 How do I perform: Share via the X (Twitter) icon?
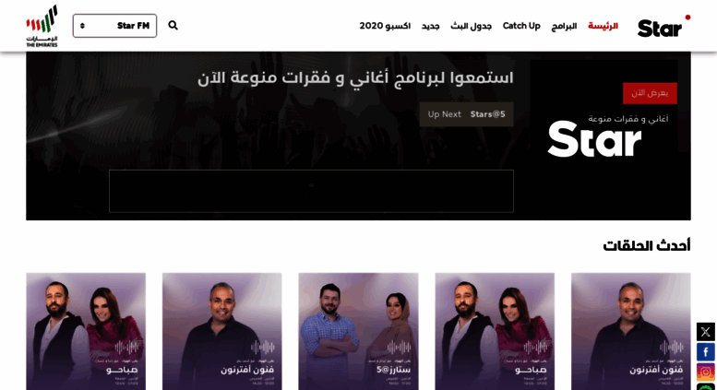pyautogui.click(x=706, y=332)
